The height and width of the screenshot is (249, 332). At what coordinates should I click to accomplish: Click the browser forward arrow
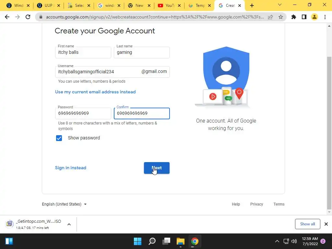pyautogui.click(x=18, y=17)
